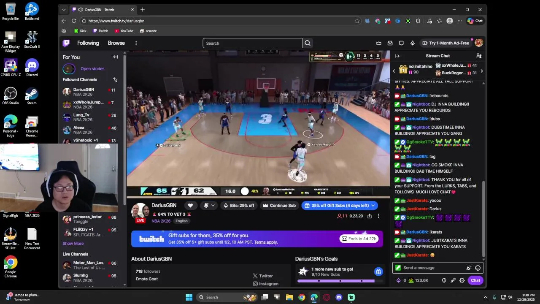
Task: Go to Browse tab
Action: point(116,43)
